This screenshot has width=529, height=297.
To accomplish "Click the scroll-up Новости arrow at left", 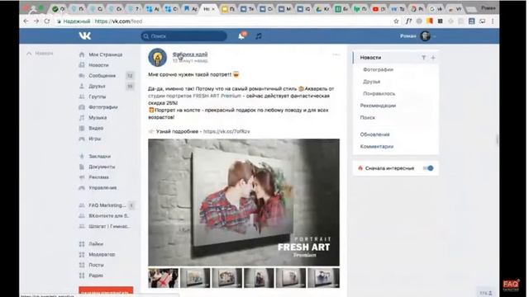I will pyautogui.click(x=30, y=53).
